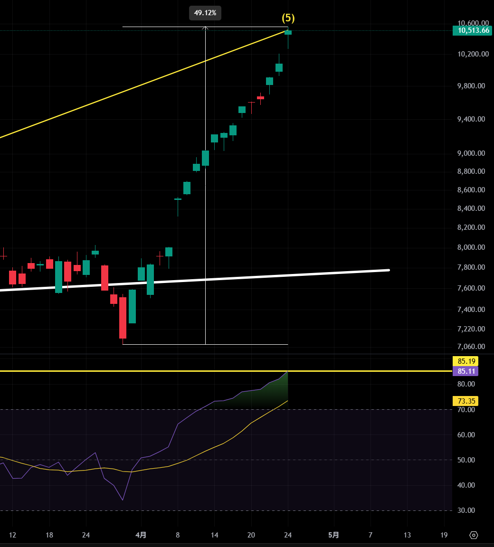Viewport: 494px width, 547px height.
Task: Select the latest green candle at the top
Action: 288,32
